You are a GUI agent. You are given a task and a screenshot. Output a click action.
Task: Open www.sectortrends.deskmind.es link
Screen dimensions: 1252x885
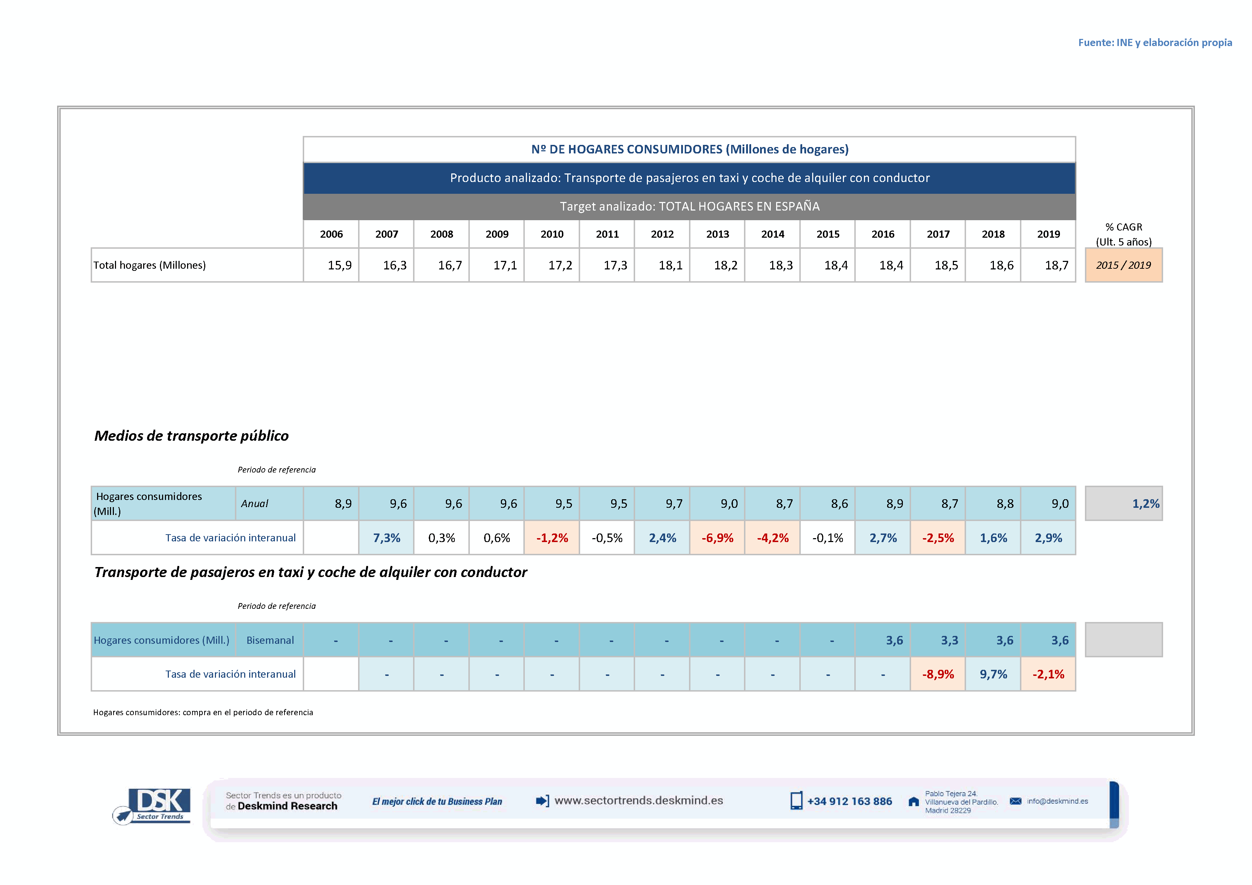point(639,800)
